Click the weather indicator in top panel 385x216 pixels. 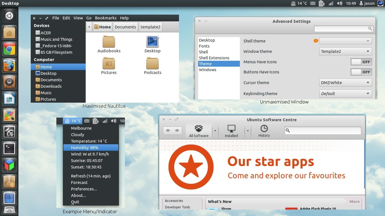299,3
